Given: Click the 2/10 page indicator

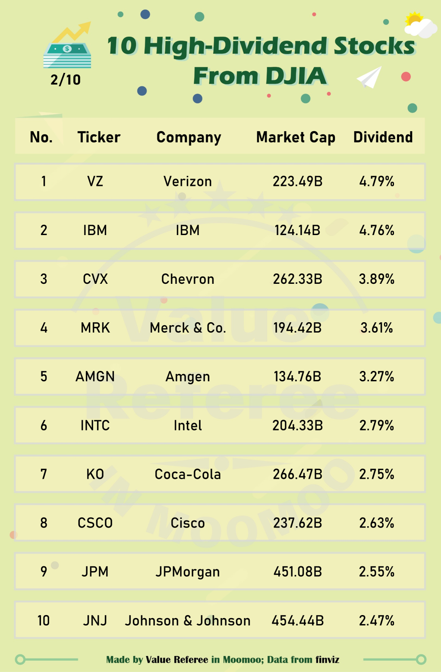Looking at the screenshot, I should point(66,80).
